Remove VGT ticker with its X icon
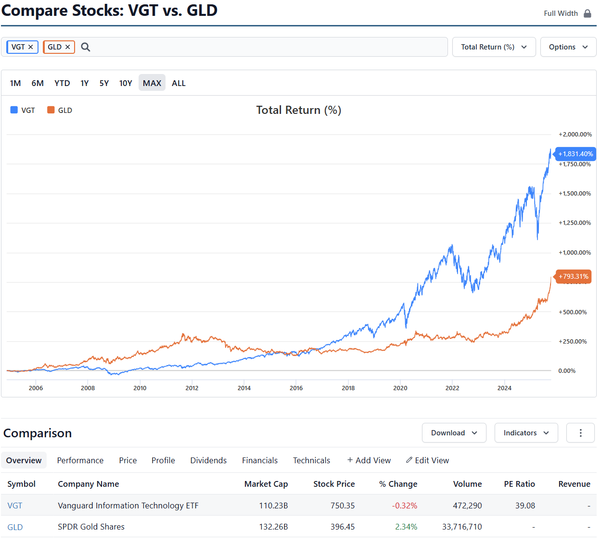 pyautogui.click(x=31, y=47)
